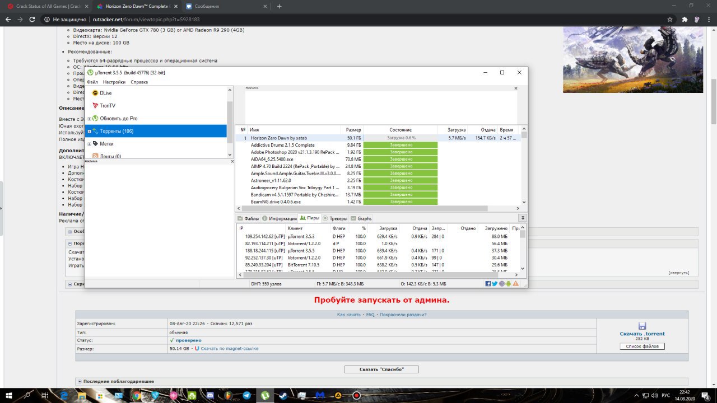Click the Facebook icon in uTorrent status bar

click(x=488, y=284)
